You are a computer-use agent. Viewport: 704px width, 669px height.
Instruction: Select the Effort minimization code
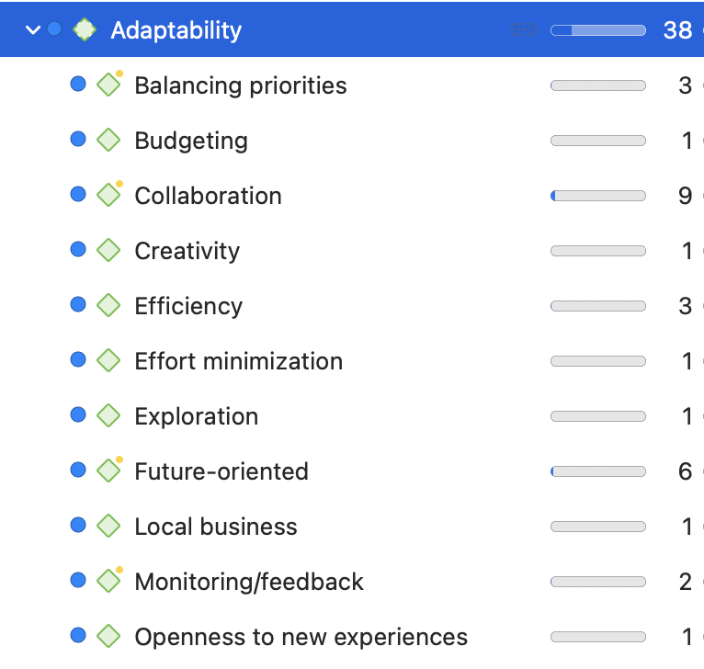pos(238,361)
